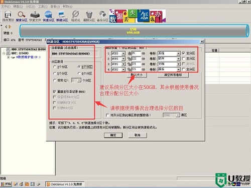The height and width of the screenshot is (188, 251).
Task: Click the 默认大小 default size button
Action: (137, 75)
